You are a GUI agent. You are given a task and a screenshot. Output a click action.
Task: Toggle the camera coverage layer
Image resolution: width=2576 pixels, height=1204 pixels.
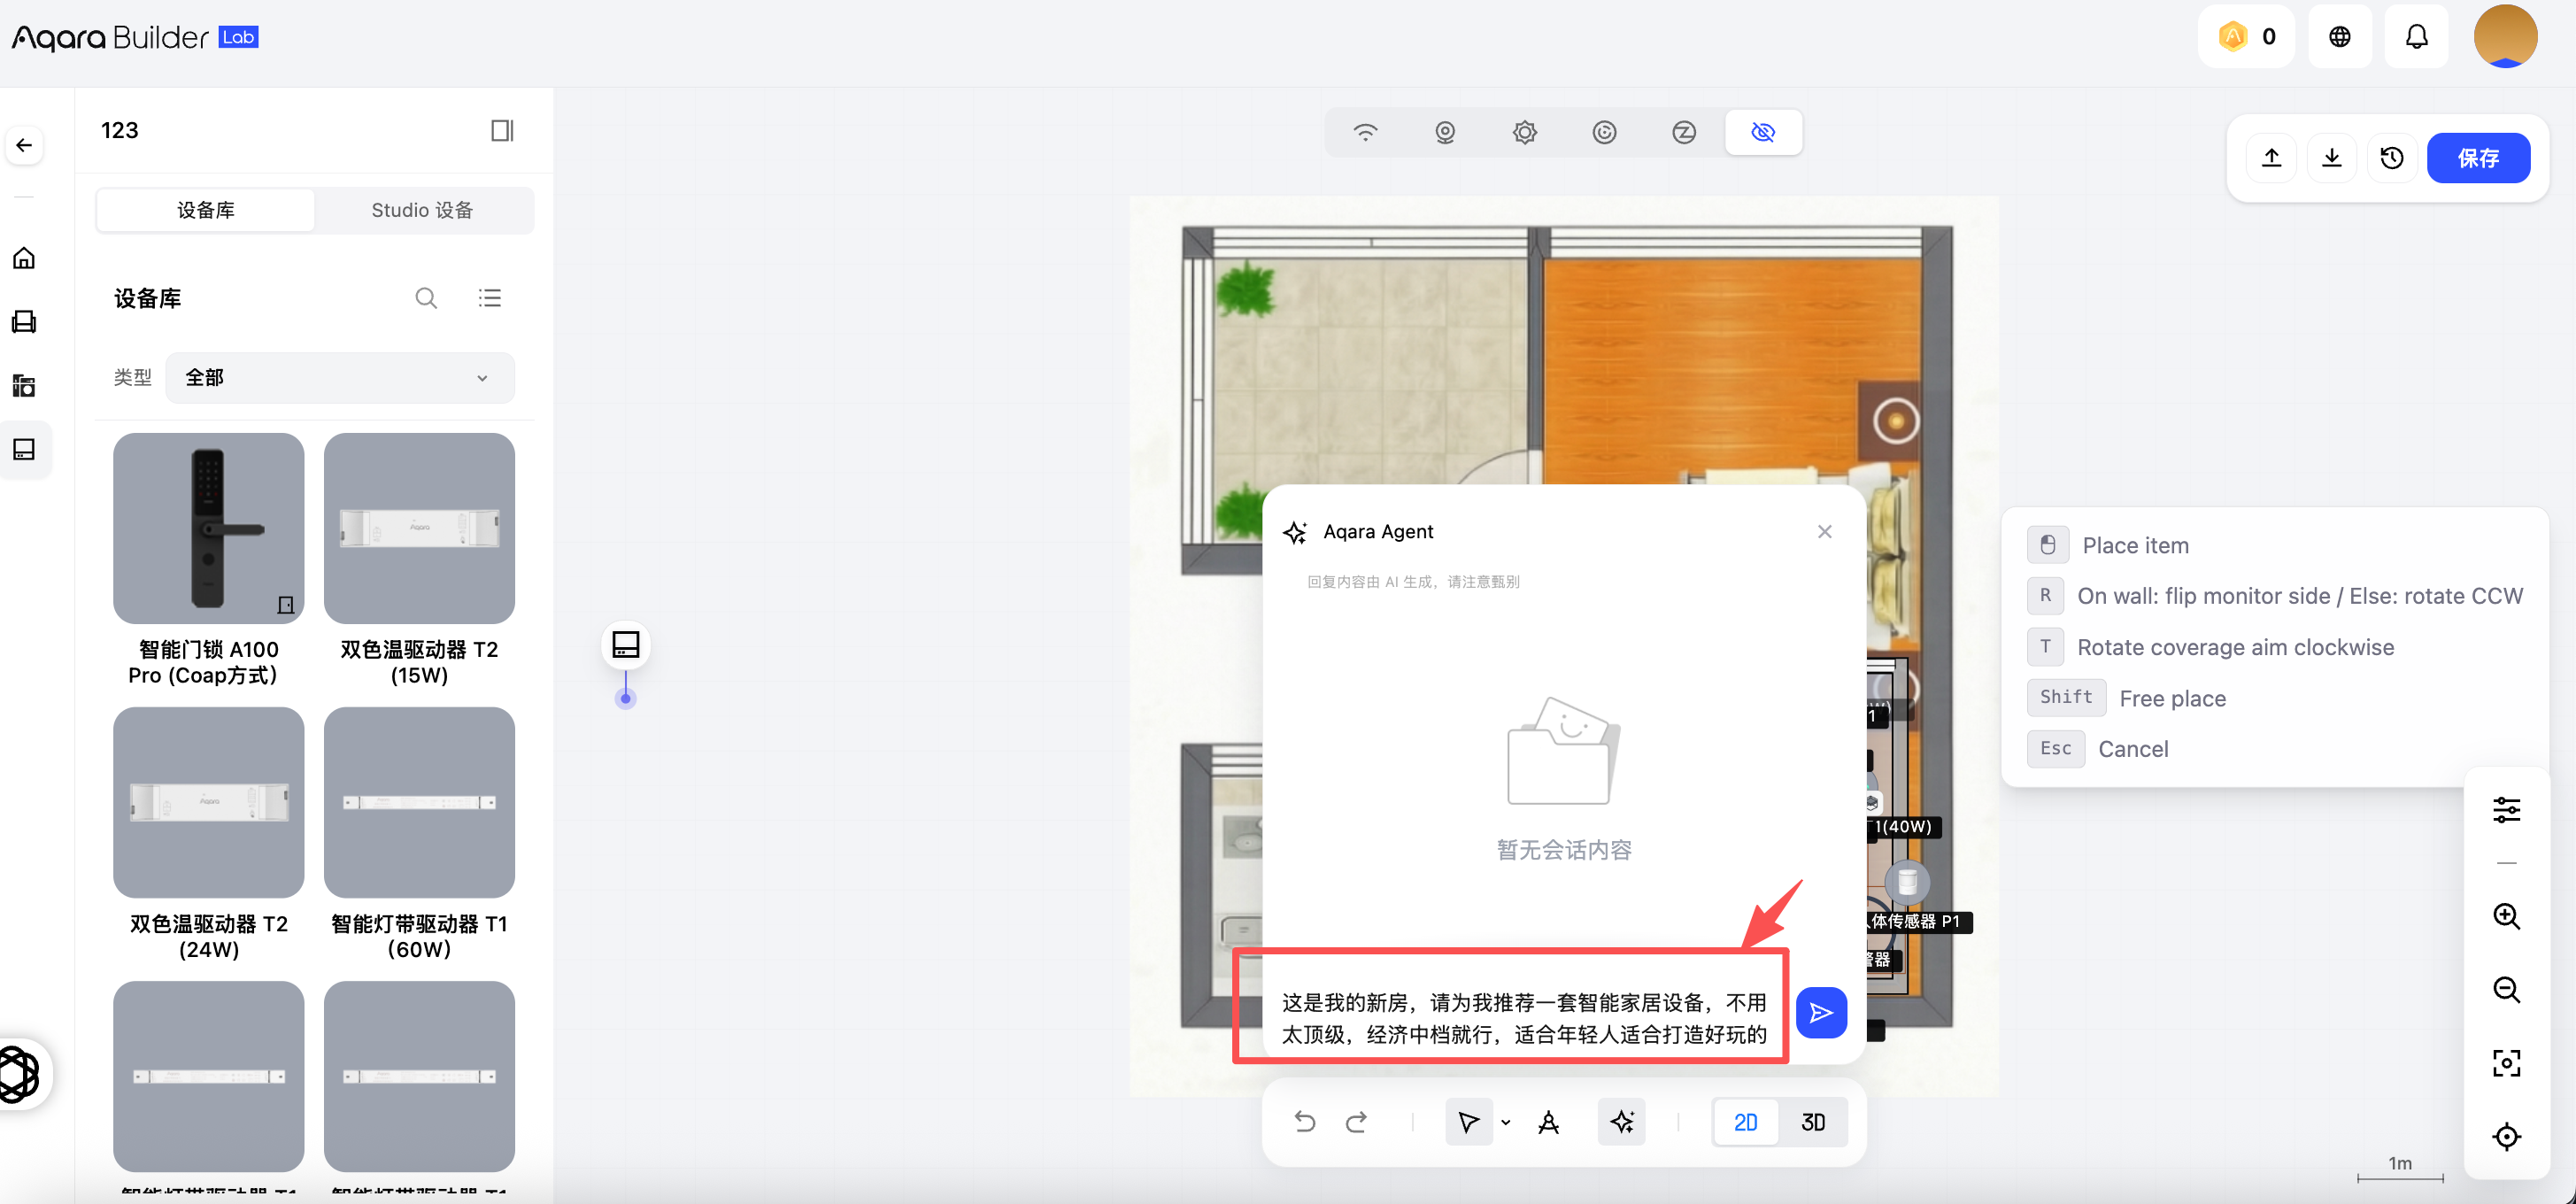[1445, 132]
